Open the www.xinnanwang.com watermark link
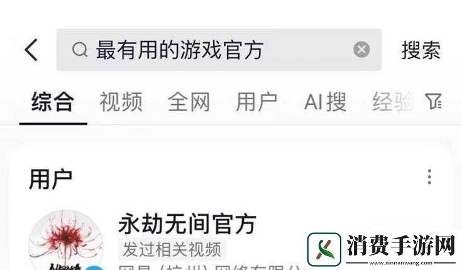This screenshot has width=462, height=270. 400,262
